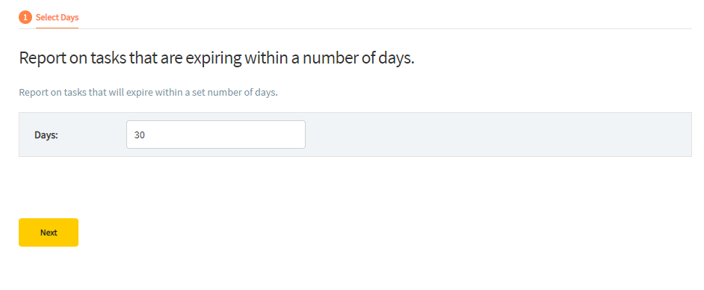704x290 pixels.
Task: Click empty right side of Days textbox
Action: pyautogui.click(x=251, y=135)
